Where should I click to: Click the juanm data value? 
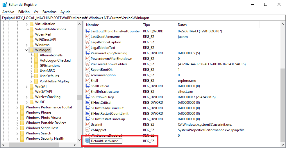183,37
